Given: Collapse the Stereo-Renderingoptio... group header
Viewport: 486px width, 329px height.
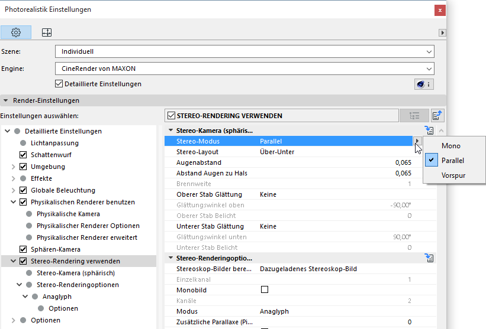Looking at the screenshot, I should (x=170, y=258).
